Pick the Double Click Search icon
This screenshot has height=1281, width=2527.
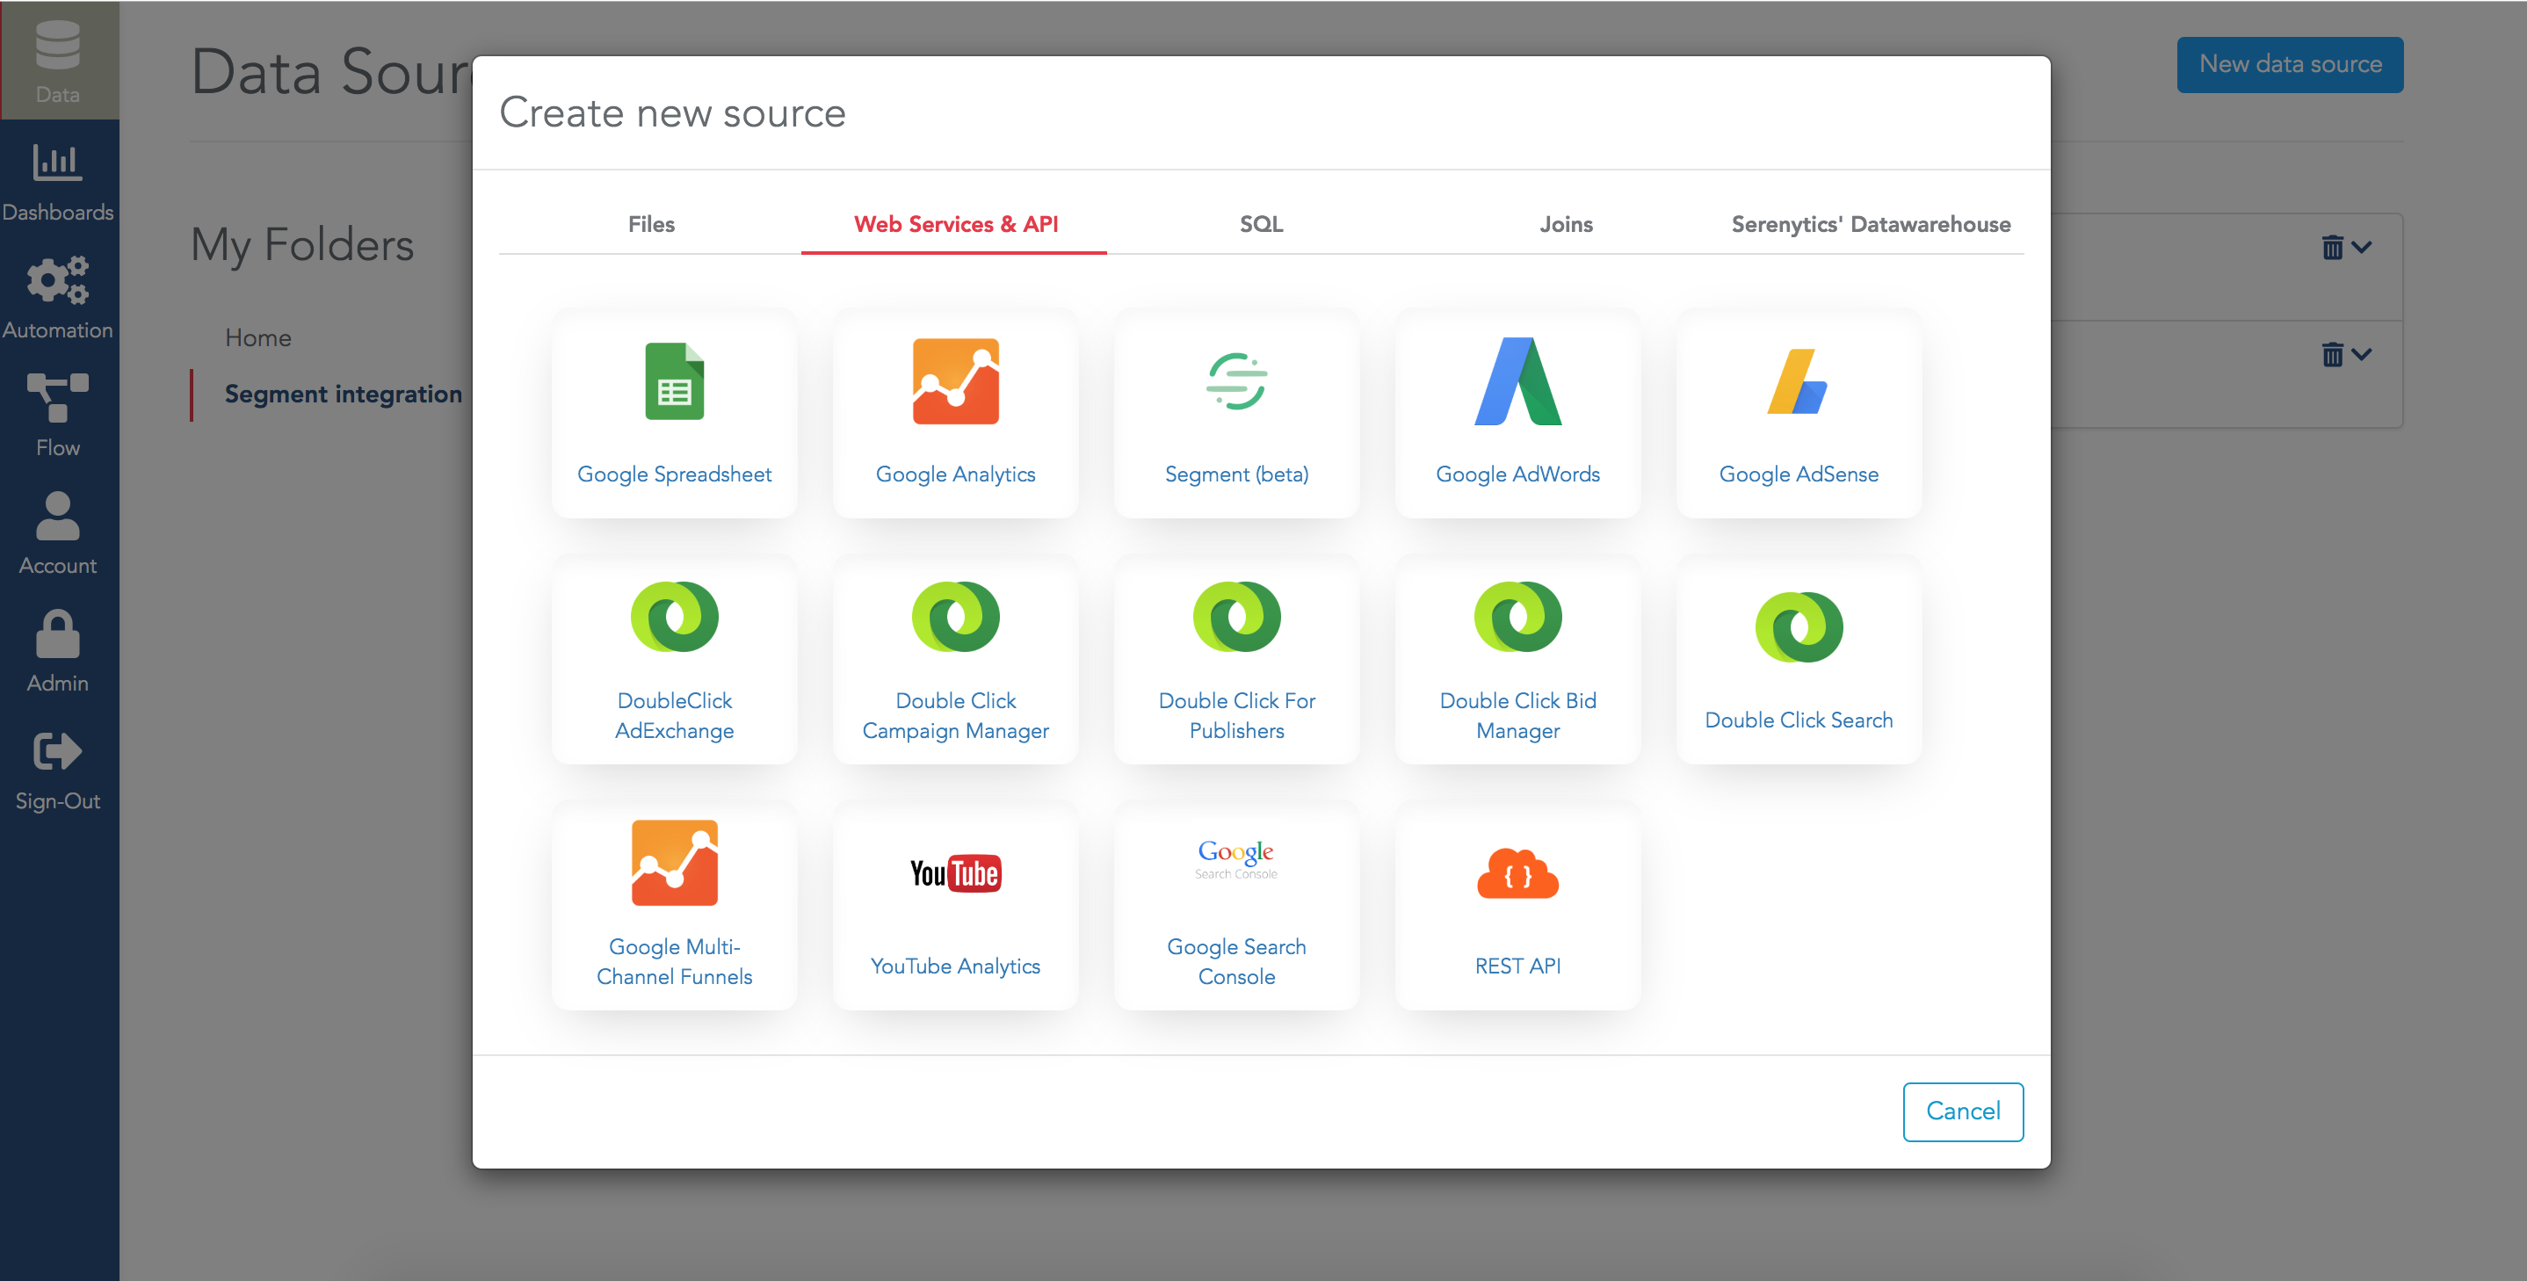click(1798, 626)
